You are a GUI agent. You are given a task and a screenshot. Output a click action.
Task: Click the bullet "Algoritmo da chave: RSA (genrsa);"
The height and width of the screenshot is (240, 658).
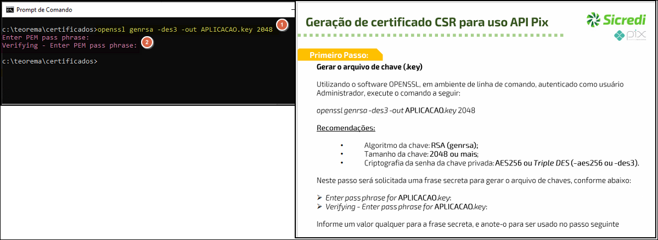(421, 146)
